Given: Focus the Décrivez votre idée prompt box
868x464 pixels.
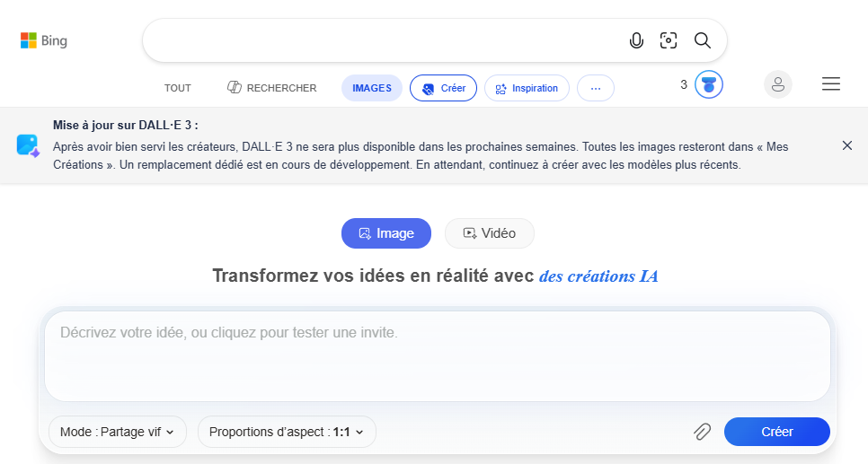Looking at the screenshot, I should coord(438,356).
